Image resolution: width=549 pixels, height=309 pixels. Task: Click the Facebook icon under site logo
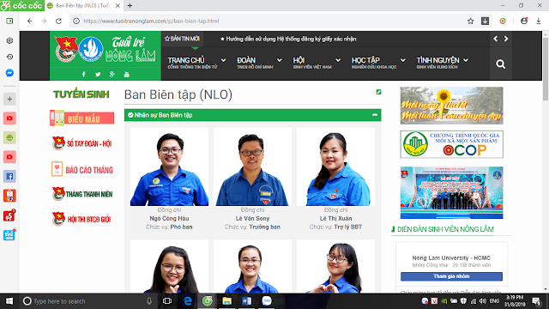[x=84, y=75]
